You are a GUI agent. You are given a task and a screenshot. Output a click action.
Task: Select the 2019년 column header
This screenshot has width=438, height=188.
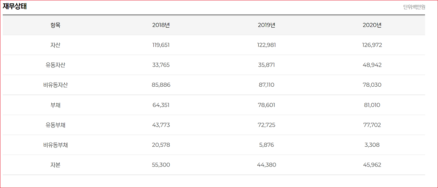tap(267, 25)
